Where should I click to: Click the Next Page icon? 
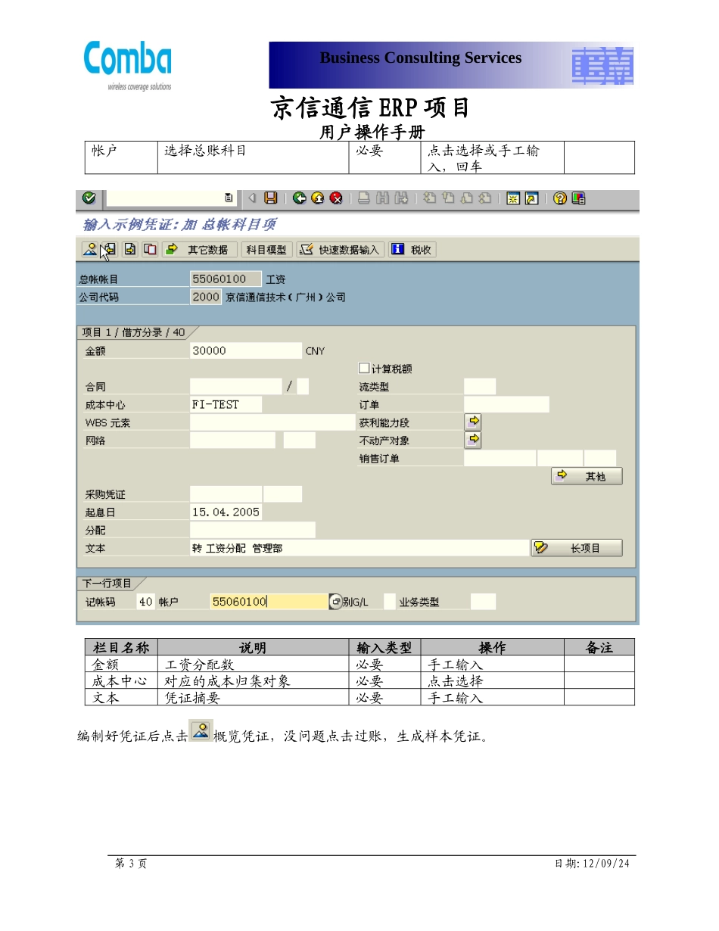(x=466, y=198)
